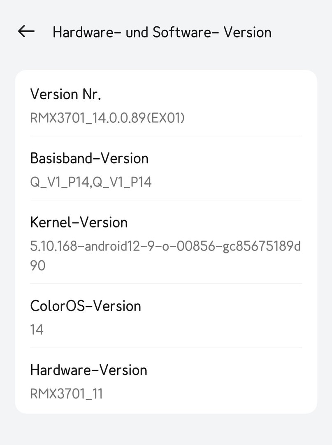Click divider below the ColorOS-Version entry

166,348
